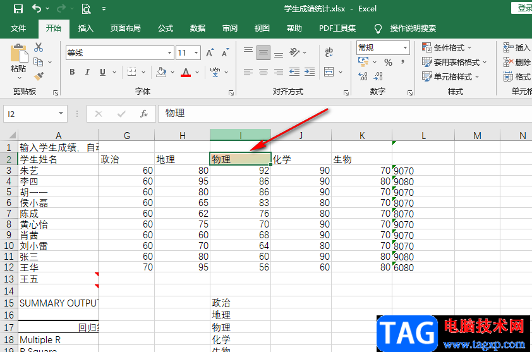532x352 pixels.
Task: Open 操作说明搜索 tell me search
Action: coord(413,28)
